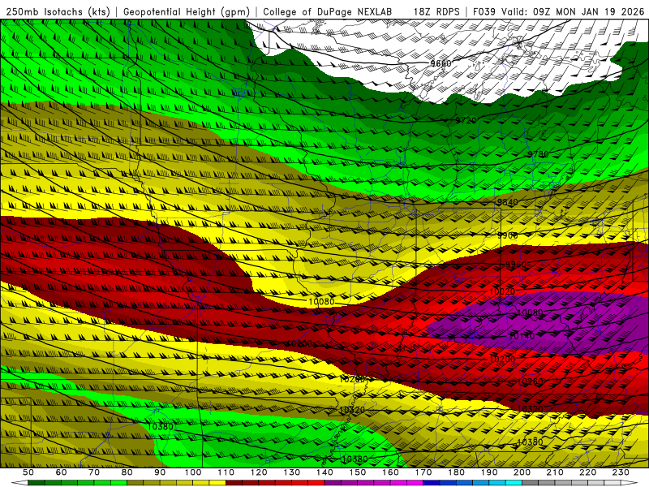Click the color bar label 70
649x487 pixels.
coord(94,472)
